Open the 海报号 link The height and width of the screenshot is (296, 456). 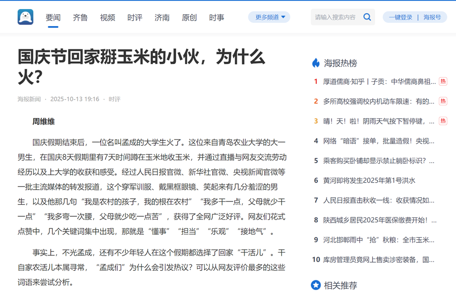[x=432, y=17]
